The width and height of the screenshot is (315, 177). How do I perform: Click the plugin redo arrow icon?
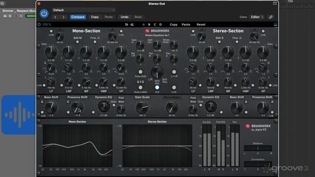click(132, 25)
